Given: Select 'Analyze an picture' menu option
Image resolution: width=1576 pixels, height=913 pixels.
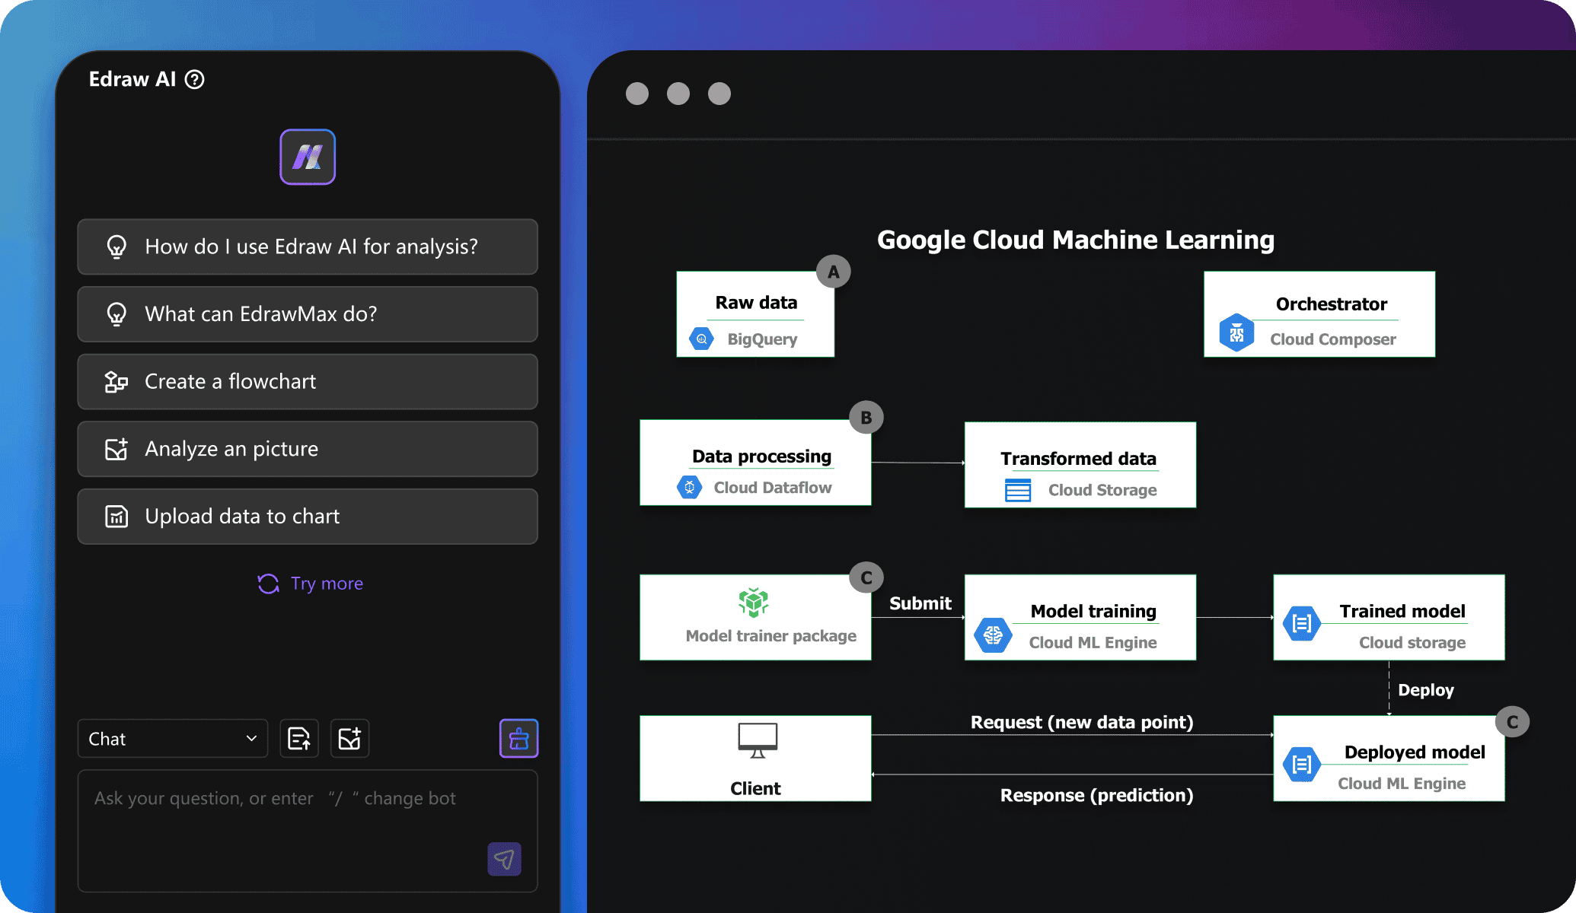Looking at the screenshot, I should coord(308,449).
